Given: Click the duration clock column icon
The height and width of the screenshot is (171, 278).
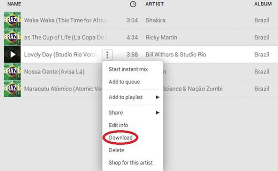Looking at the screenshot, I should (133, 4).
